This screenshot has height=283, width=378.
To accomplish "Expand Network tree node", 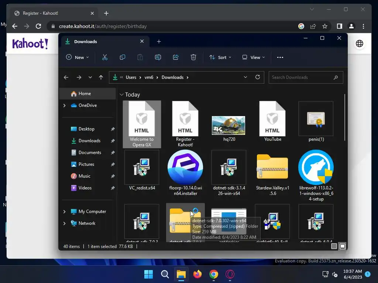I will pyautogui.click(x=64, y=223).
